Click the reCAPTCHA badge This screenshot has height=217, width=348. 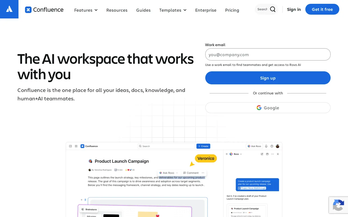click(x=338, y=205)
